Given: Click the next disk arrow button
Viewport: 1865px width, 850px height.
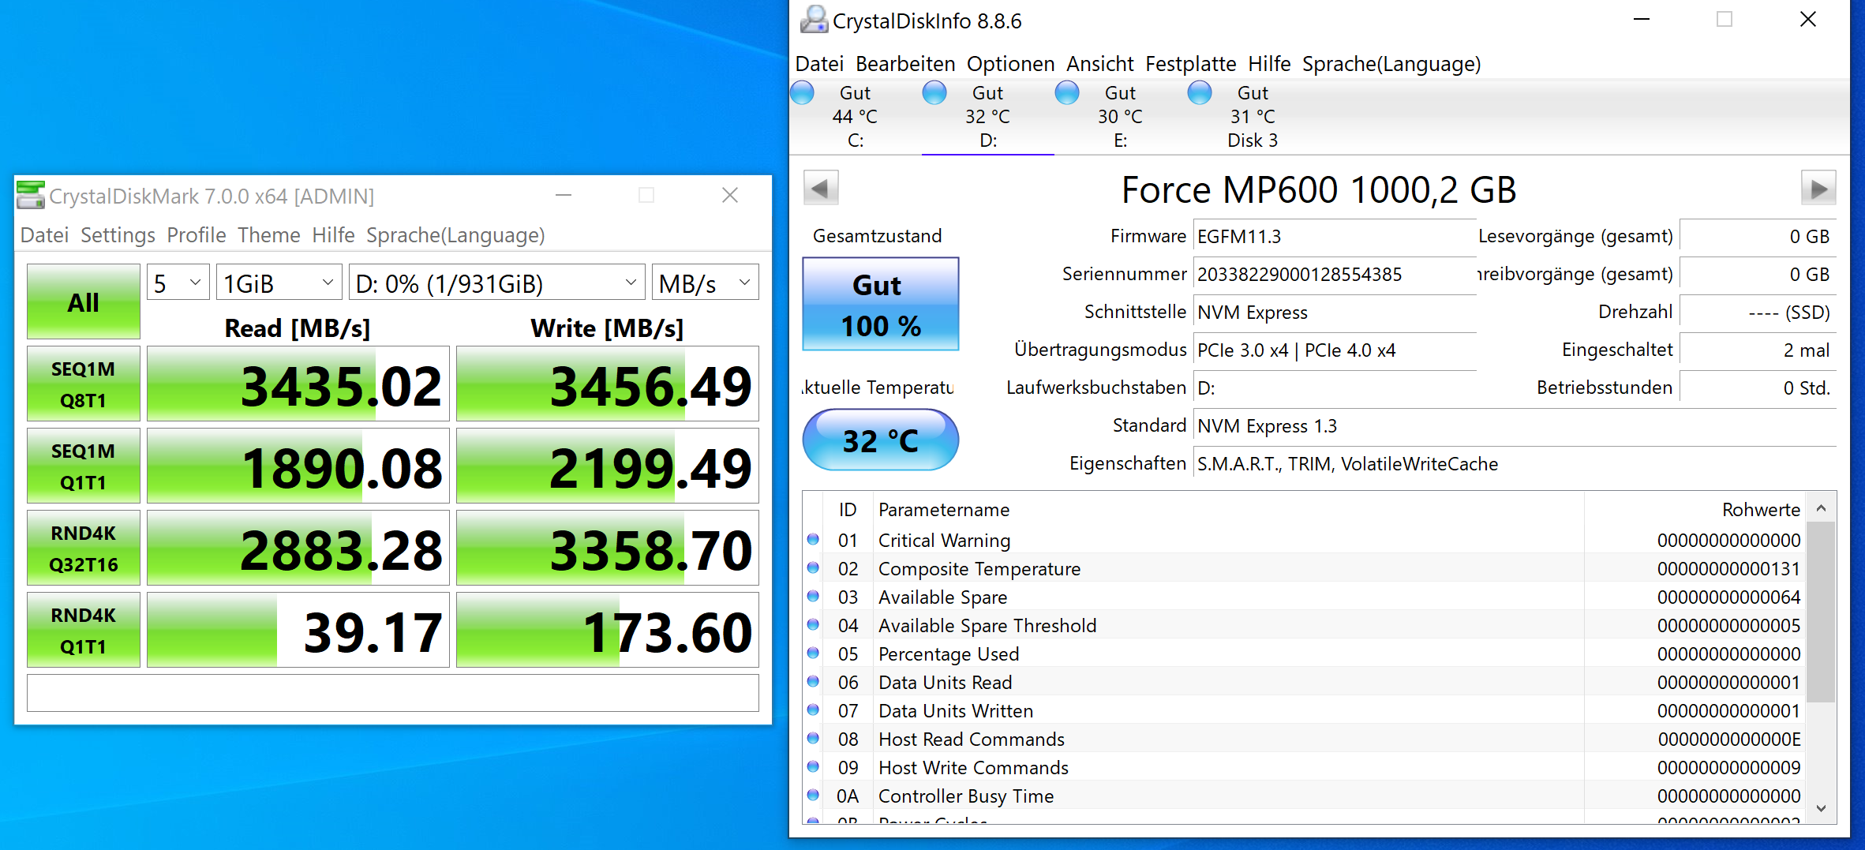Looking at the screenshot, I should tap(1818, 189).
